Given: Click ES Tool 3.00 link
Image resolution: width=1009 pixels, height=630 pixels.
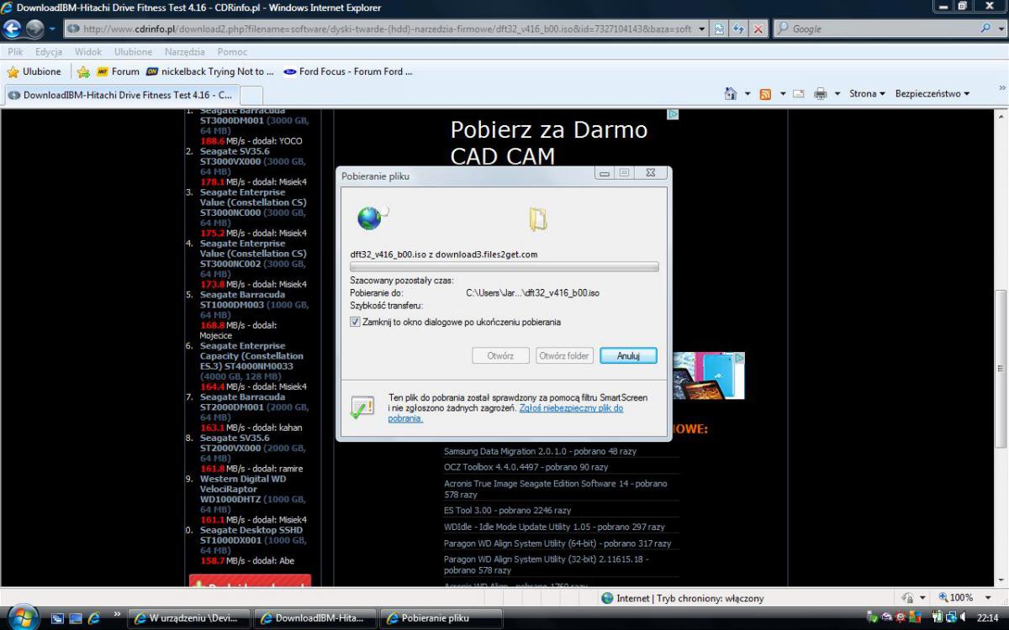Looking at the screenshot, I should click(507, 510).
